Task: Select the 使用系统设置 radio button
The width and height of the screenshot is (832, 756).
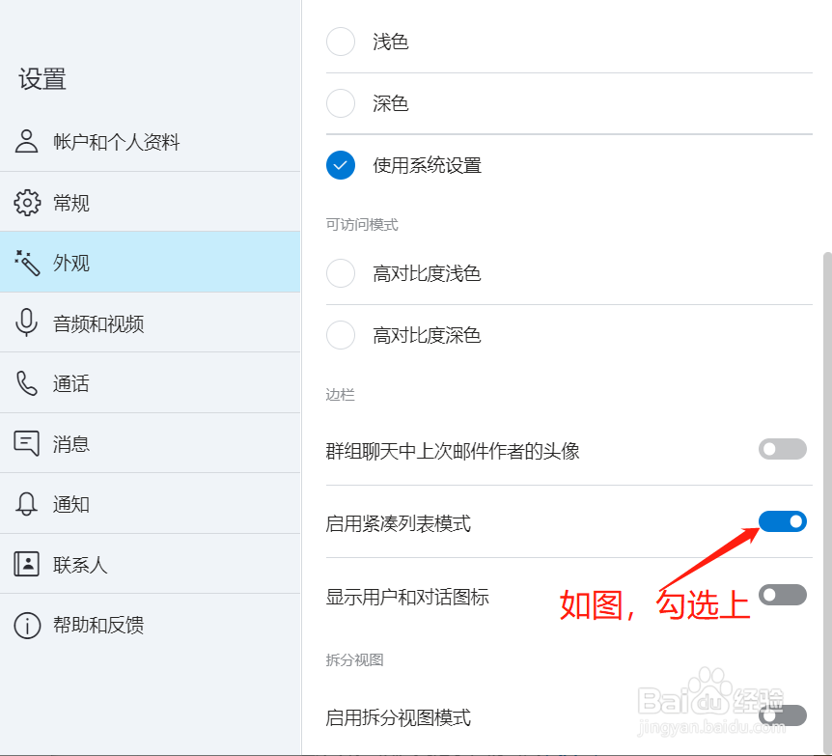Action: tap(341, 165)
